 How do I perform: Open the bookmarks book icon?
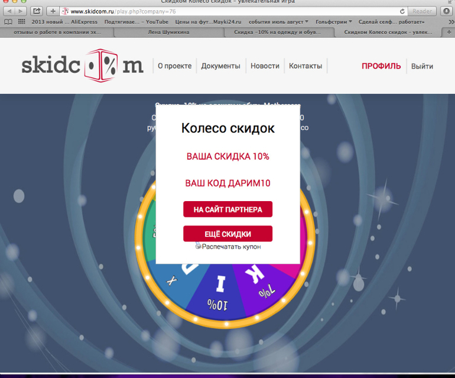click(8, 22)
